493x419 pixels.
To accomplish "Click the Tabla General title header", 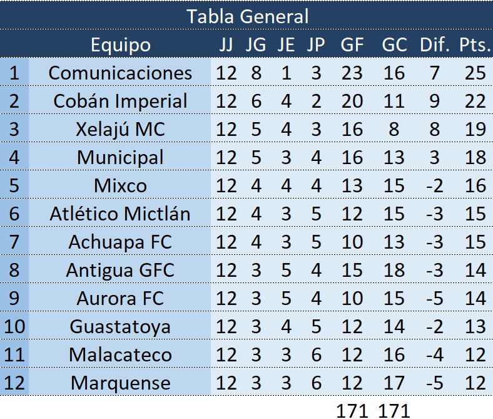I will click(246, 16).
